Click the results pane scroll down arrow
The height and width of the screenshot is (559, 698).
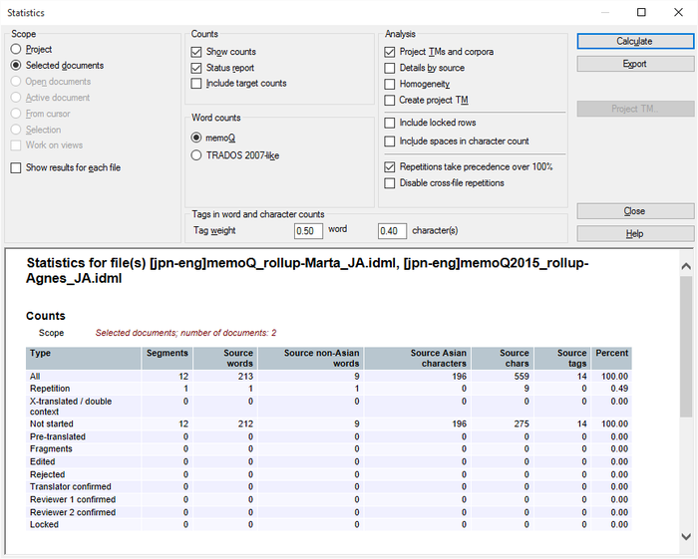[x=686, y=537]
